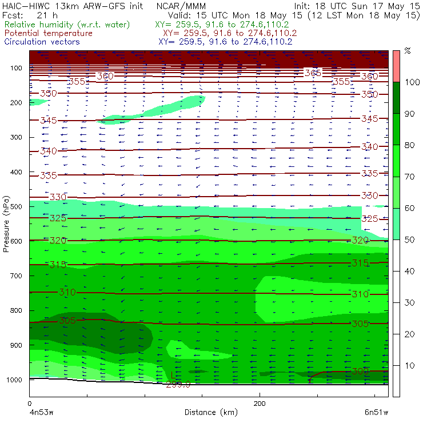
Task: Click the 'Init: 18 UTC Sun 17 May 15' text
Action: [x=357, y=6]
